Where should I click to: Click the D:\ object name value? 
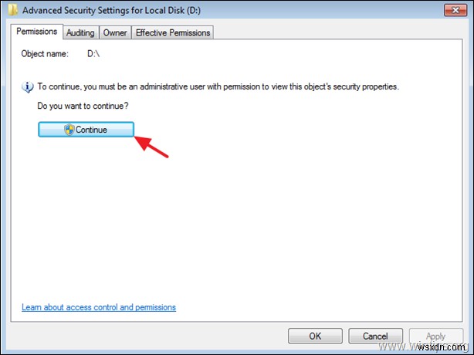pos(95,54)
